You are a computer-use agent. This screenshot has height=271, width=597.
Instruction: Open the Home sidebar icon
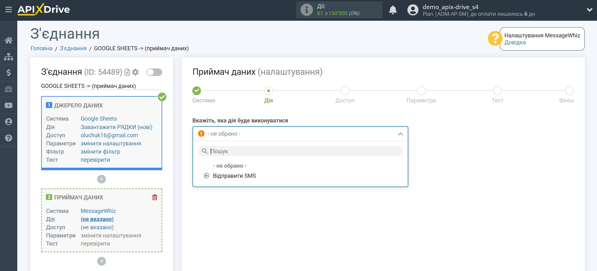(8, 40)
